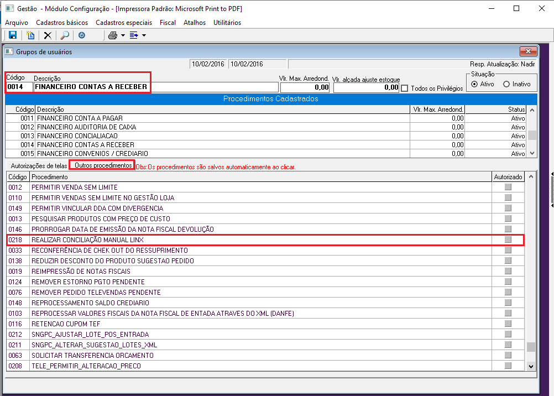Check Autorizado for PERMITIR VENDA SEM LIMITE
The height and width of the screenshot is (396, 554).
508,187
